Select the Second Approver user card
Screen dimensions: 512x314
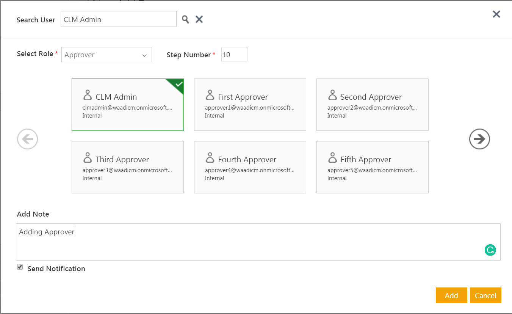pyautogui.click(x=372, y=105)
